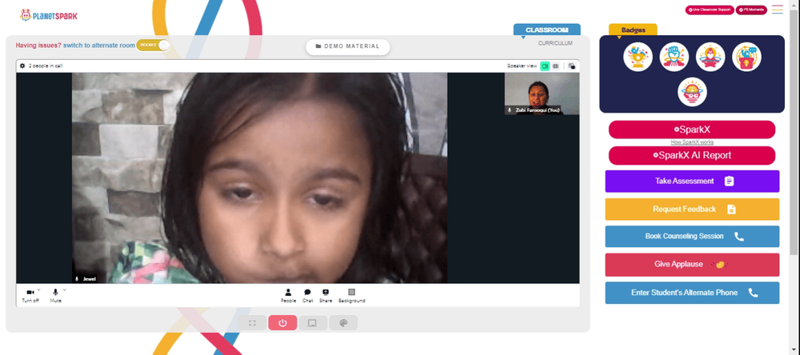The width and height of the screenshot is (800, 355).
Task: Click Book Counseling Session
Action: click(692, 236)
